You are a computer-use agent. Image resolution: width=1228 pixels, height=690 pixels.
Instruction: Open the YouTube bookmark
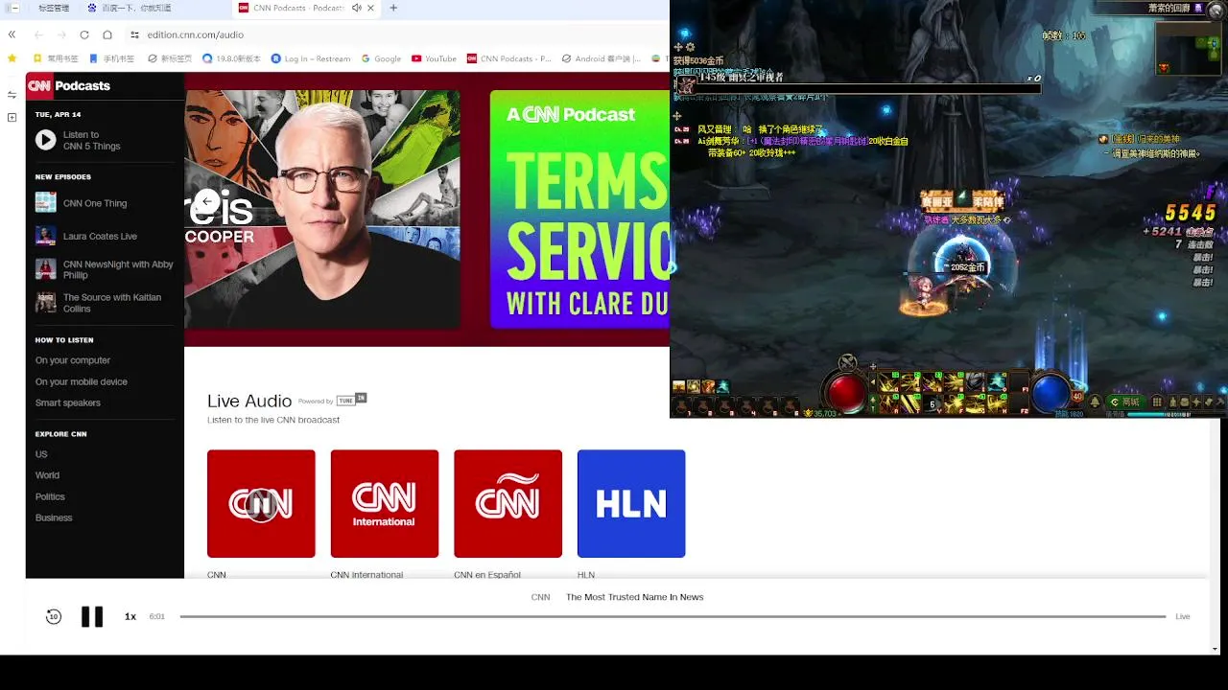click(434, 58)
